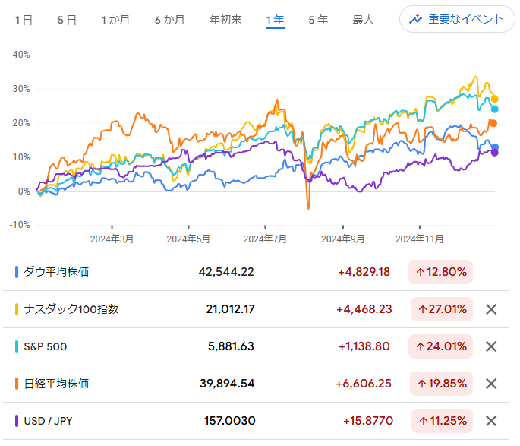Click the ↑19.85% change badge
Viewport: 520px width, 446px height.
pyautogui.click(x=441, y=384)
